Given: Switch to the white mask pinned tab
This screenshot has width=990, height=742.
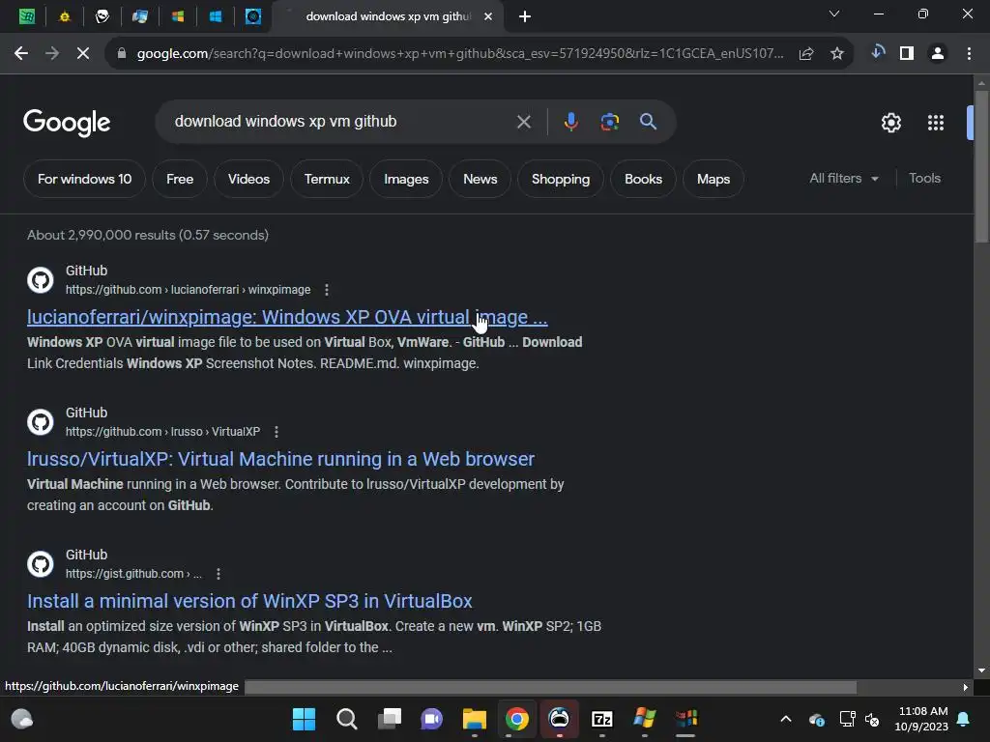Looking at the screenshot, I should (x=102, y=16).
